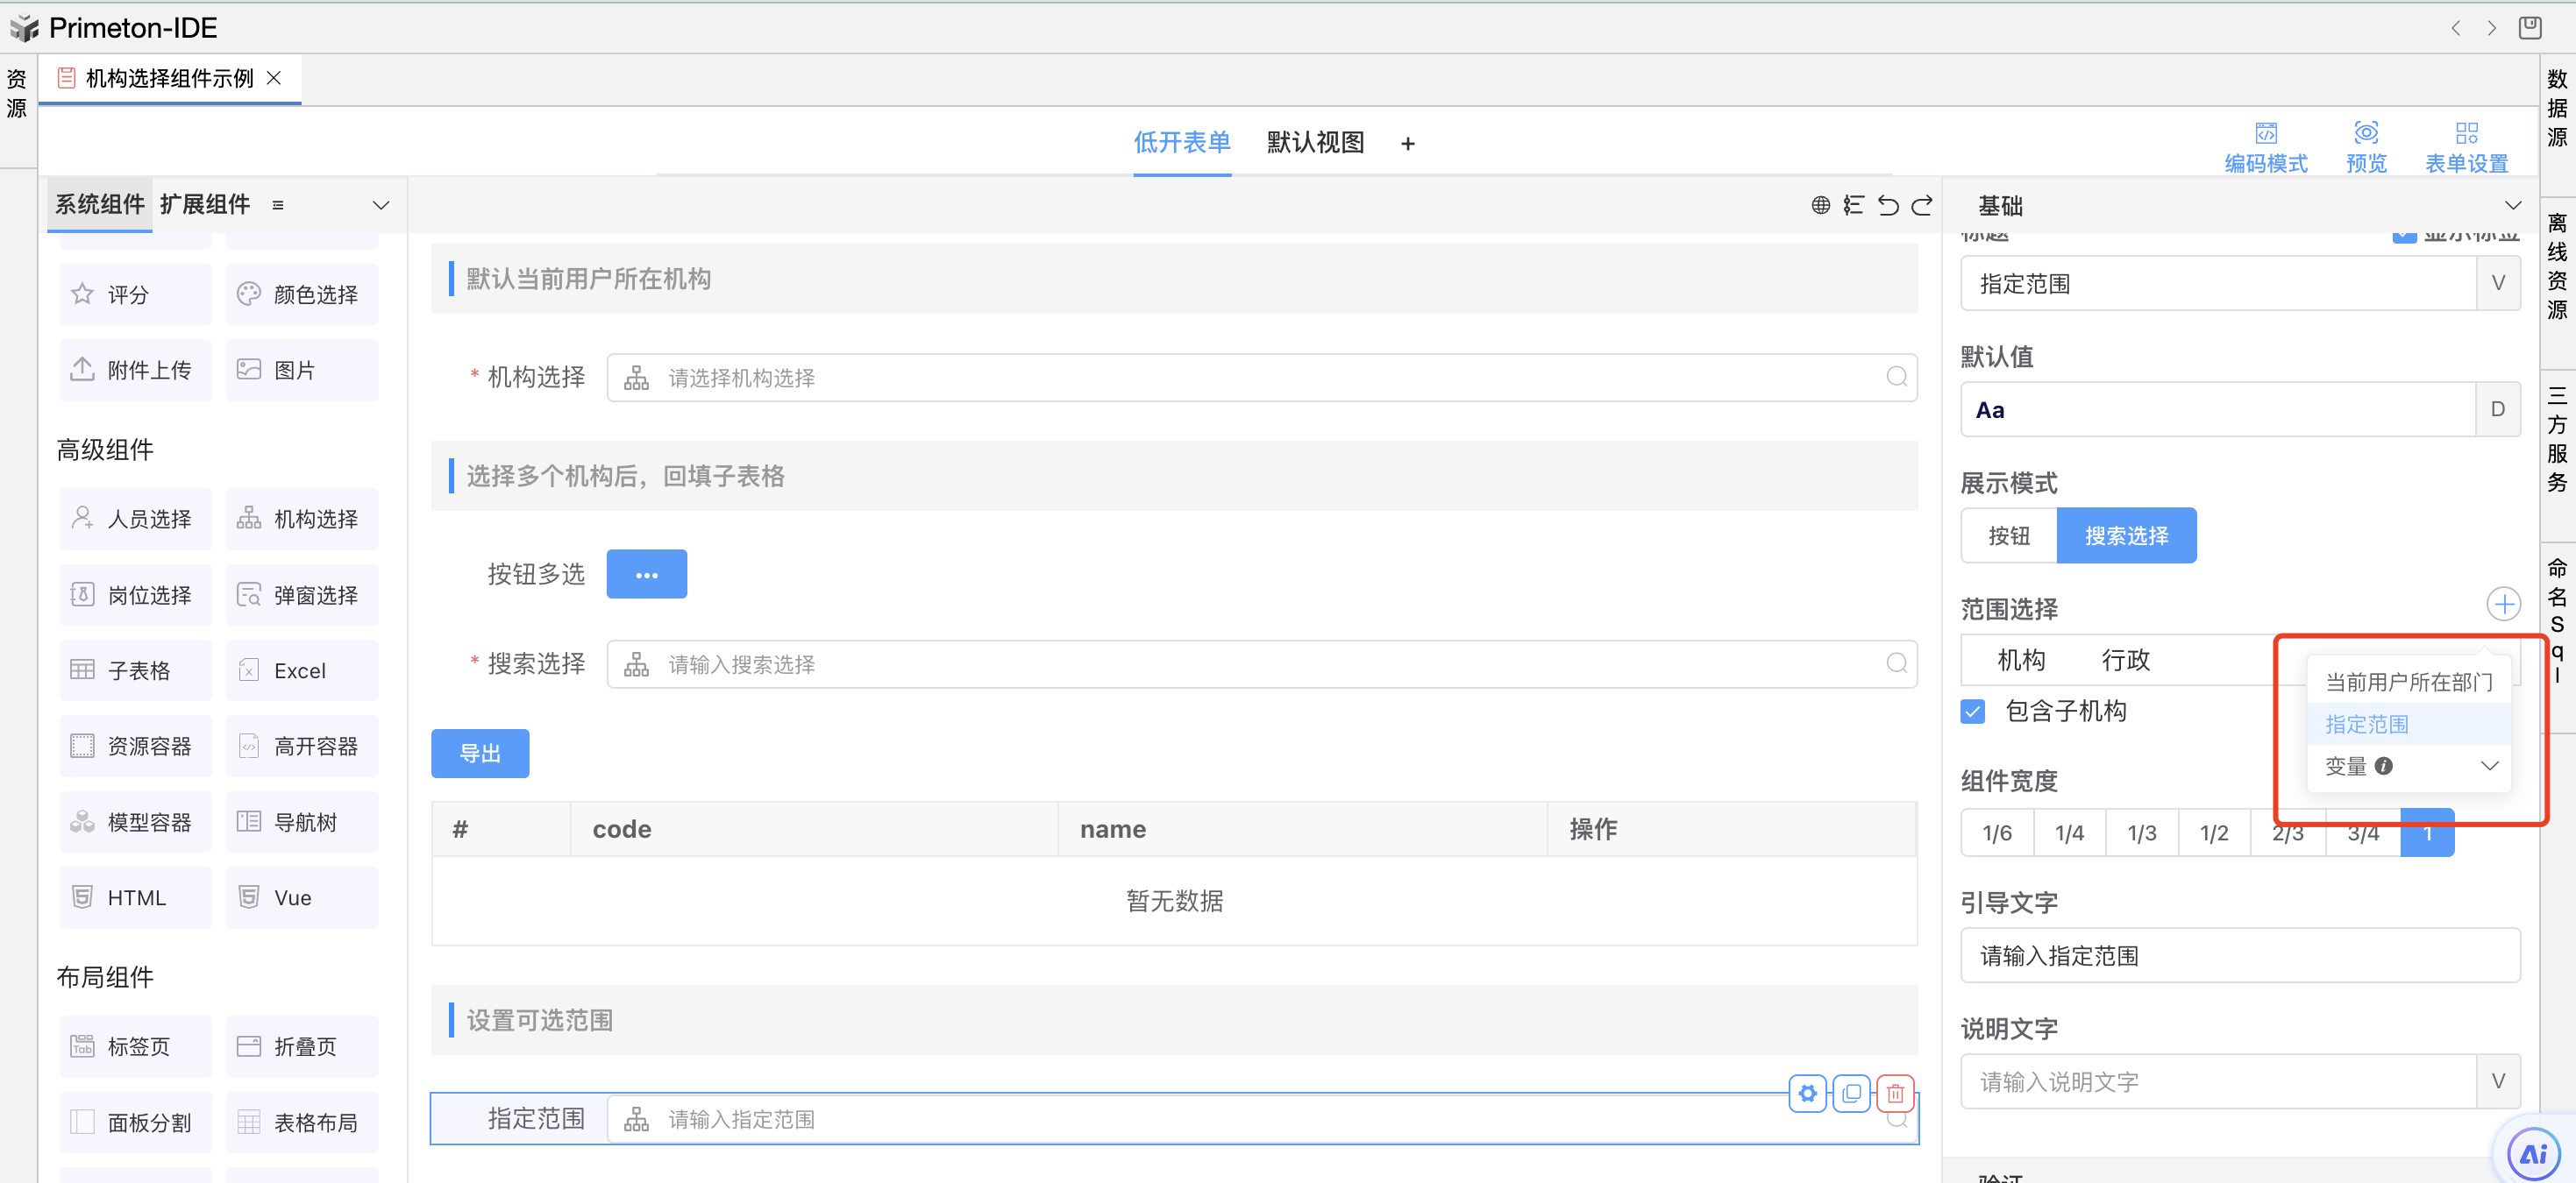
Task: Collapse the 基础 properties section
Action: [2512, 206]
